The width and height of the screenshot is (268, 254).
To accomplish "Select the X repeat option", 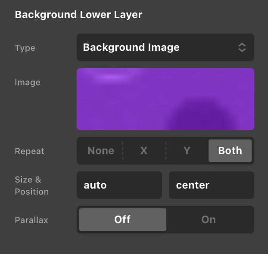I will tap(144, 151).
